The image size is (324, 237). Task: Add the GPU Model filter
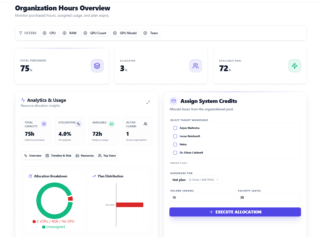coord(125,33)
